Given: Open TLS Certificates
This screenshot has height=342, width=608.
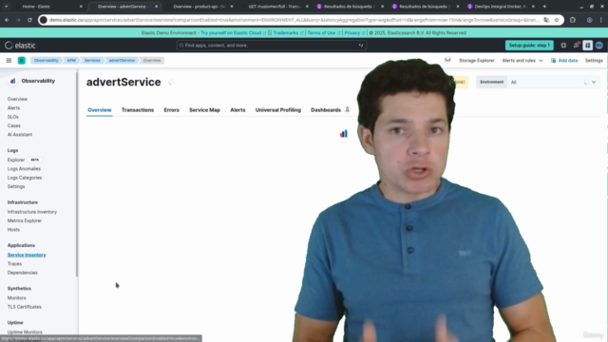Looking at the screenshot, I should pyautogui.click(x=25, y=307).
